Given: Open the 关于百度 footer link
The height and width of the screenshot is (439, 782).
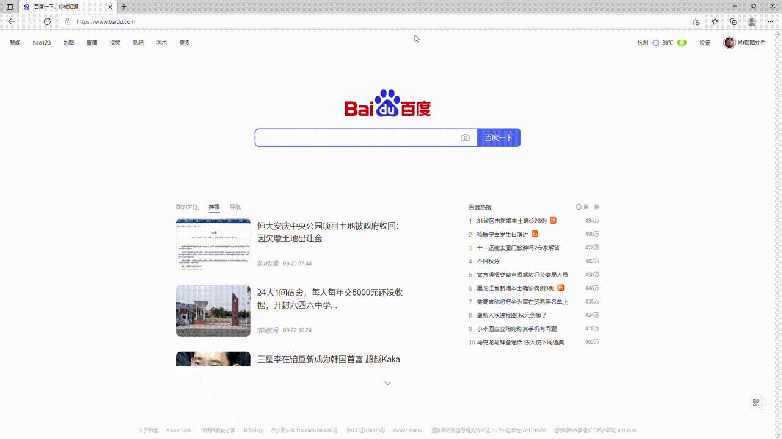Looking at the screenshot, I should (x=148, y=430).
